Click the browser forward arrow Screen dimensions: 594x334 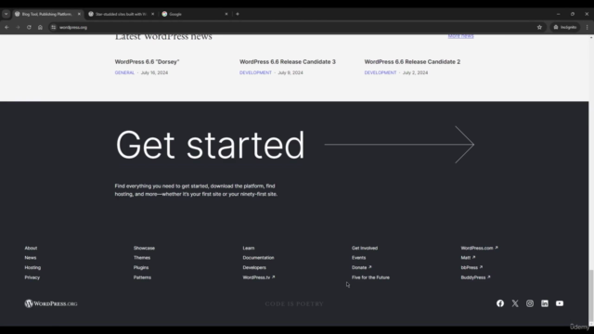click(18, 27)
